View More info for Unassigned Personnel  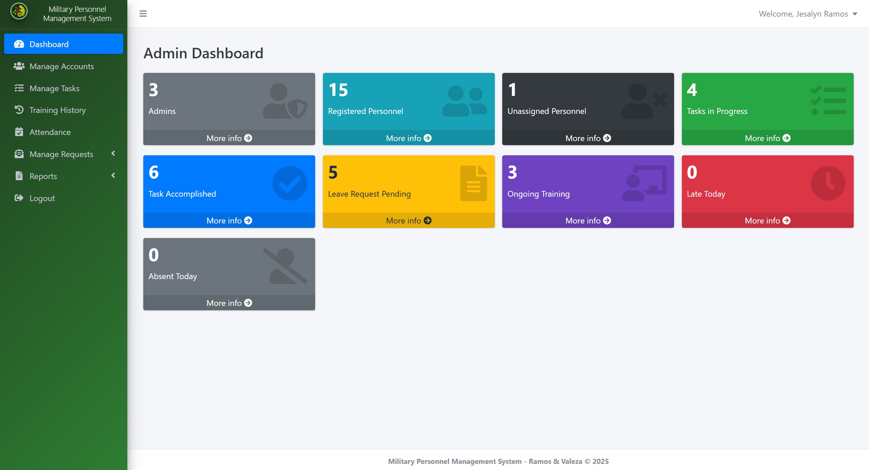click(587, 138)
